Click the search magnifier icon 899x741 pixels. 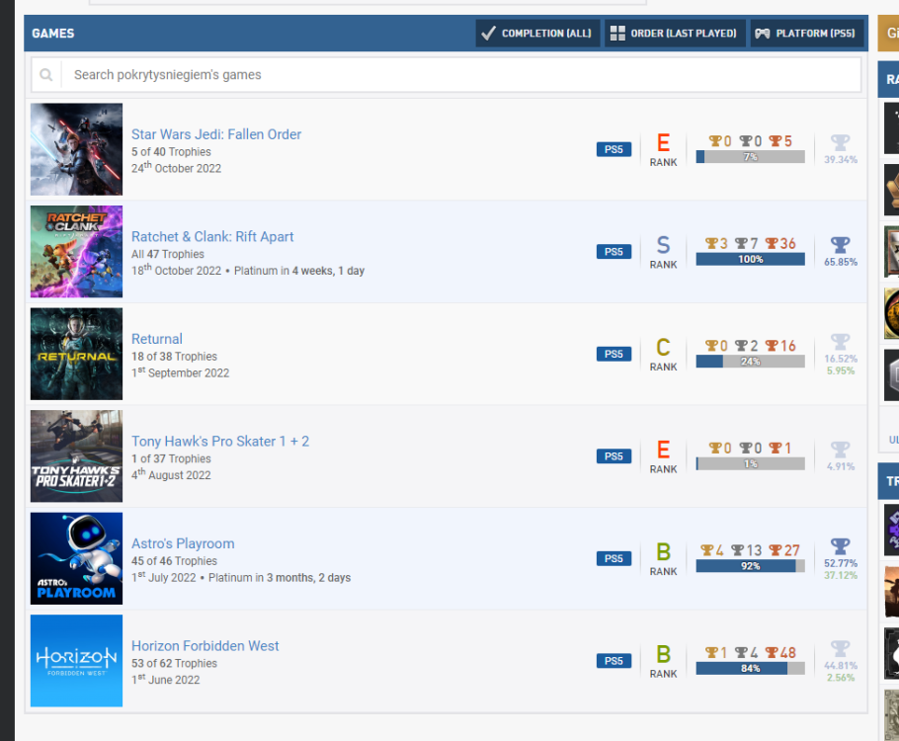coord(46,75)
